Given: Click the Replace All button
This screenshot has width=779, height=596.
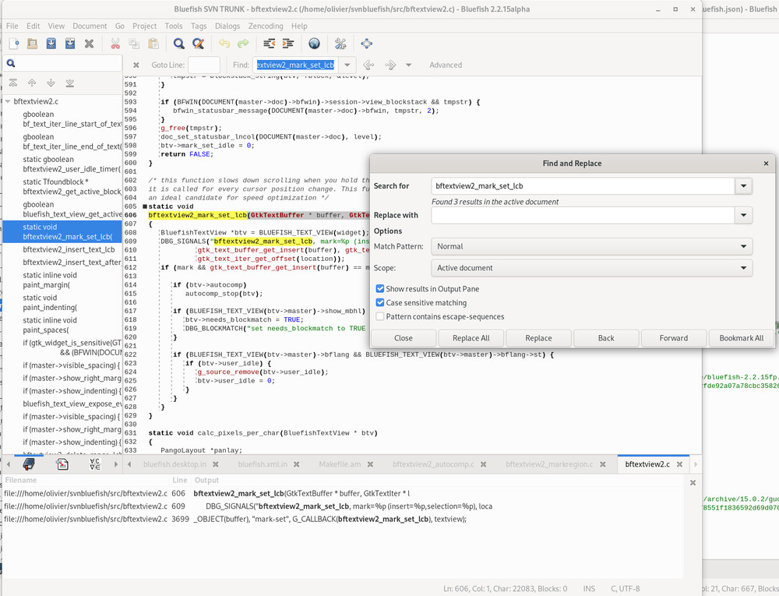Looking at the screenshot, I should [471, 338].
